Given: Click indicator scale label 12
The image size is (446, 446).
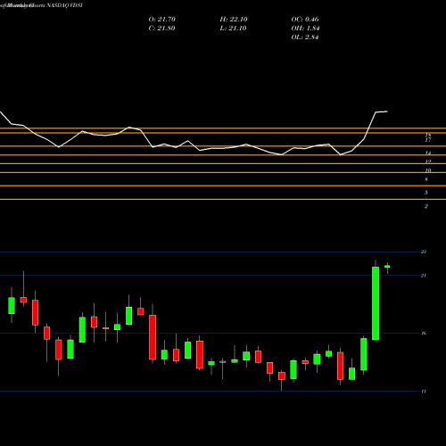Looking at the screenshot, I should pos(428,161).
